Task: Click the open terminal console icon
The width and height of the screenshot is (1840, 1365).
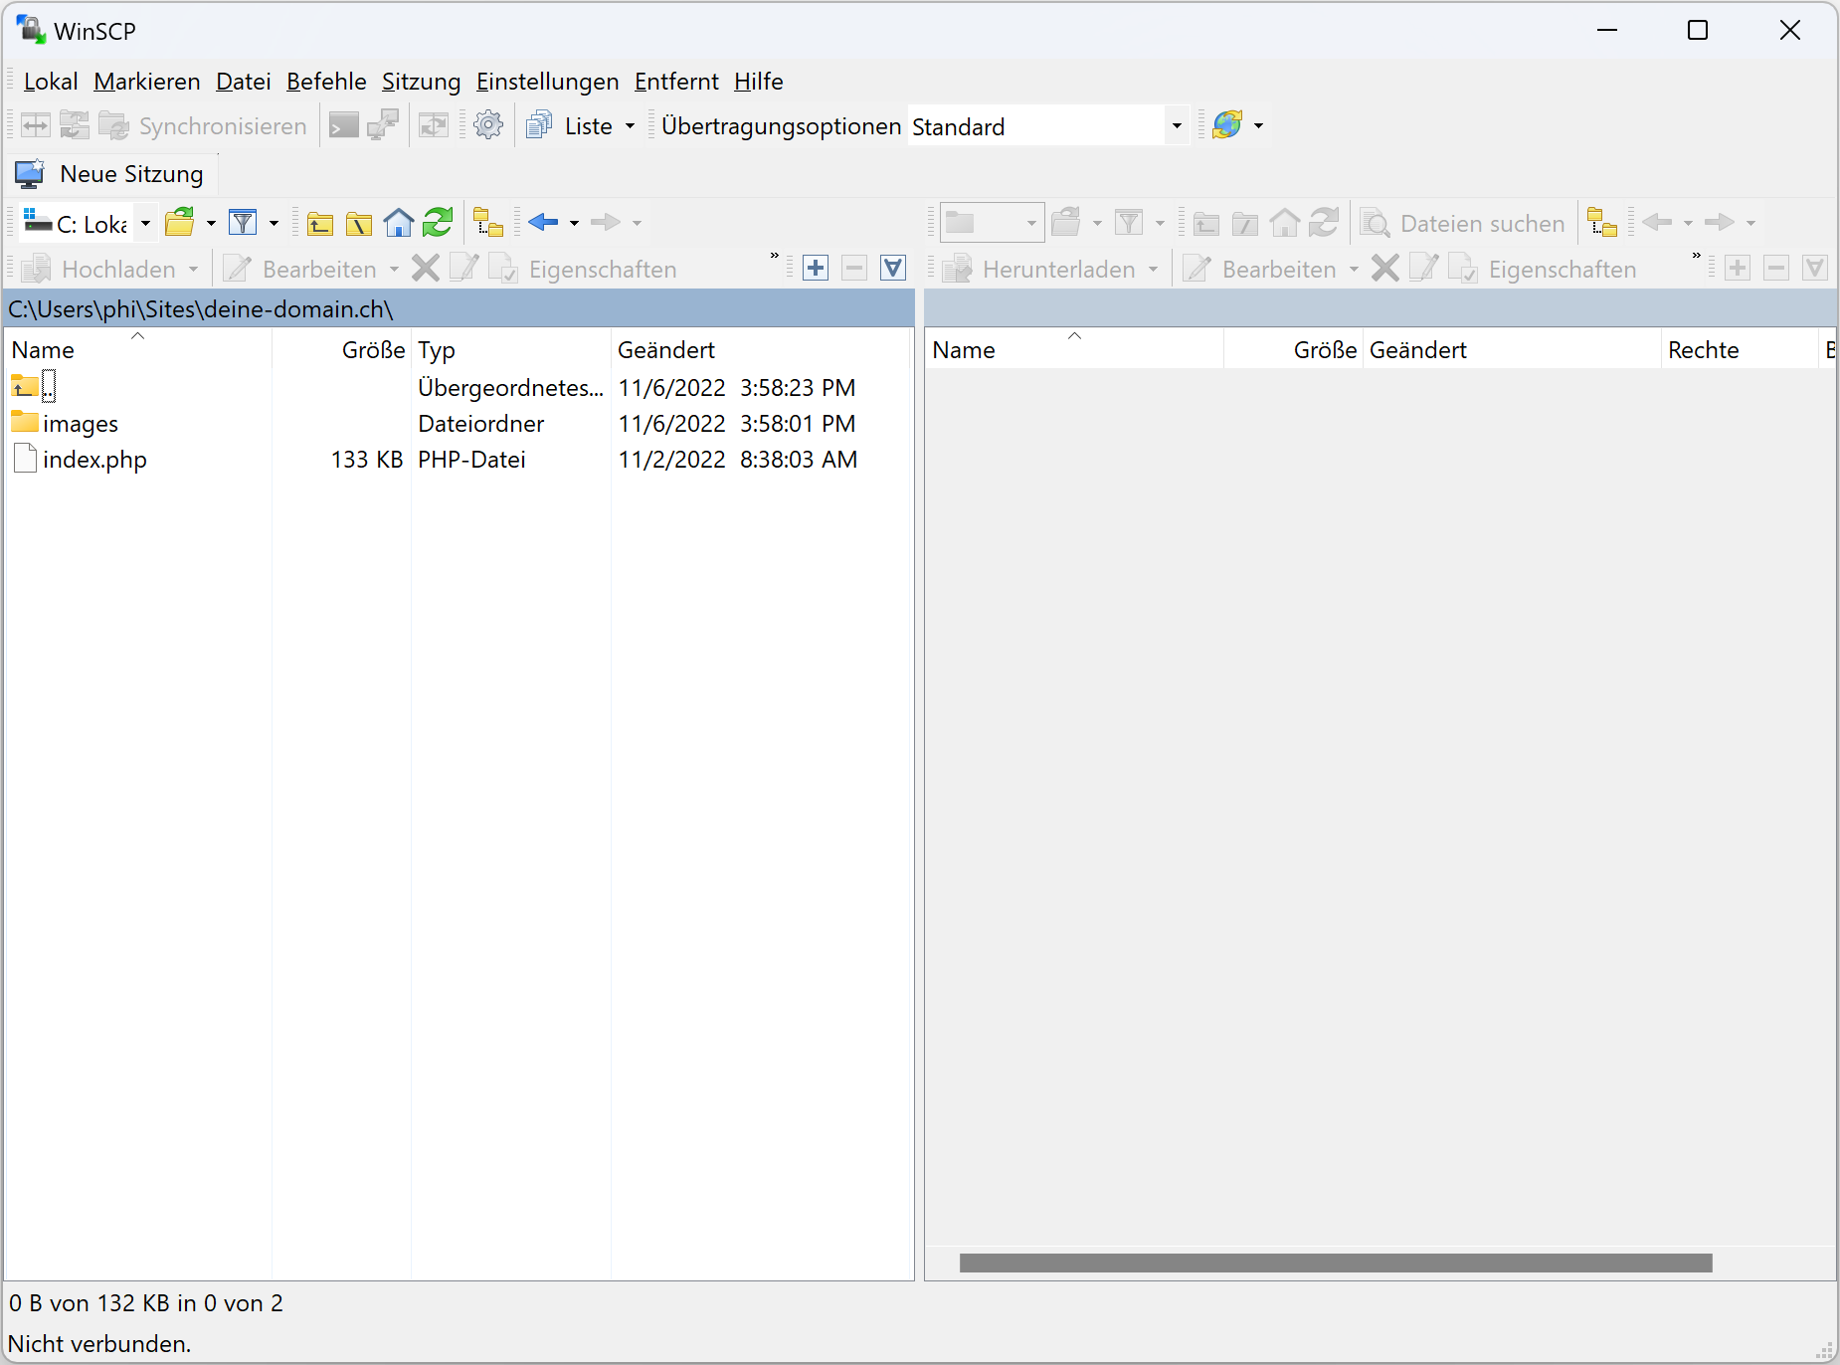Action: pos(344,125)
